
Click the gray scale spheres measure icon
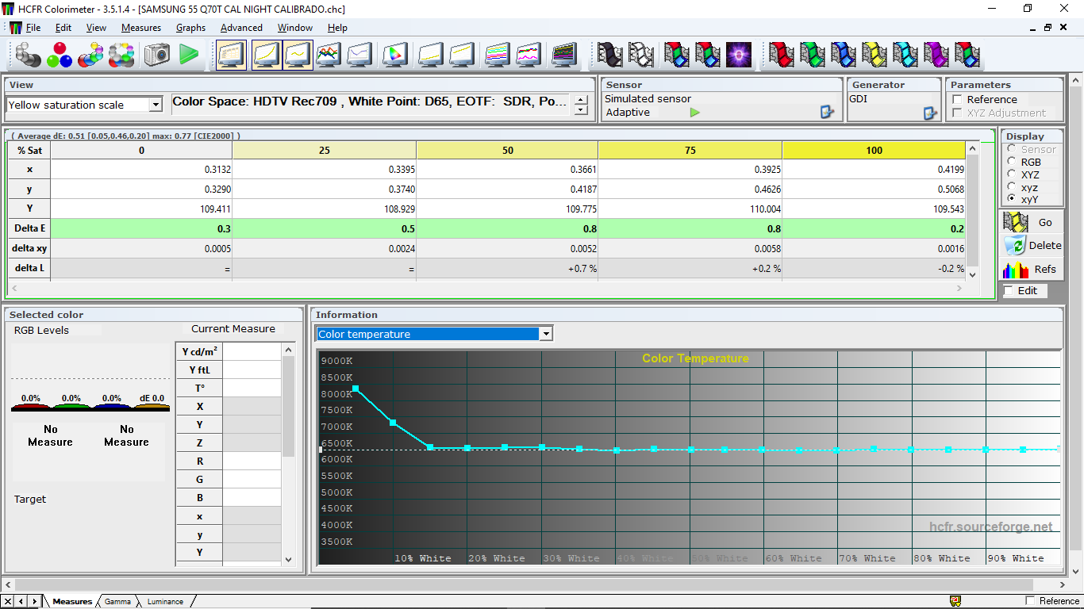pos(29,55)
